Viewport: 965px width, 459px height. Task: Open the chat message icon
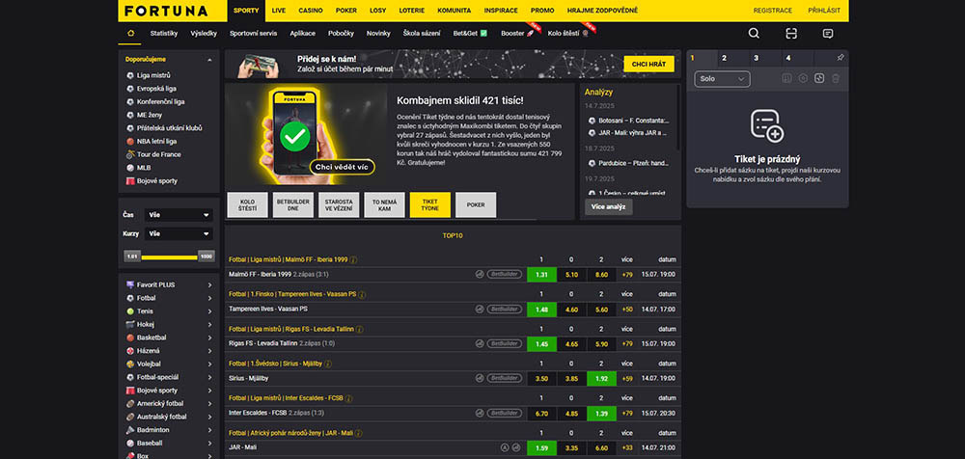(828, 33)
